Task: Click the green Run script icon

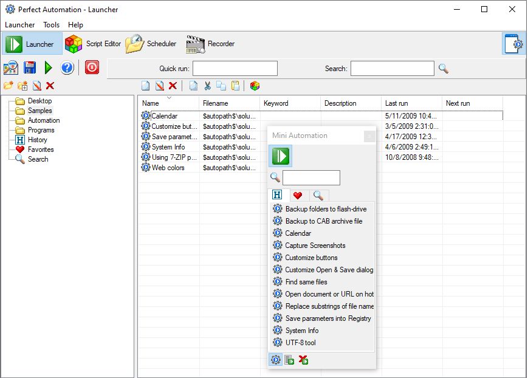Action: [48, 67]
